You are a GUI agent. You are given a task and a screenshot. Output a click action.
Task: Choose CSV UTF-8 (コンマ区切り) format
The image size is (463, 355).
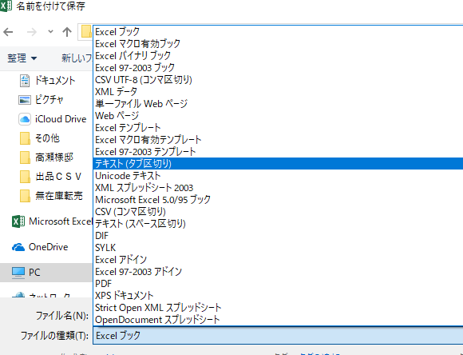[x=278, y=80]
